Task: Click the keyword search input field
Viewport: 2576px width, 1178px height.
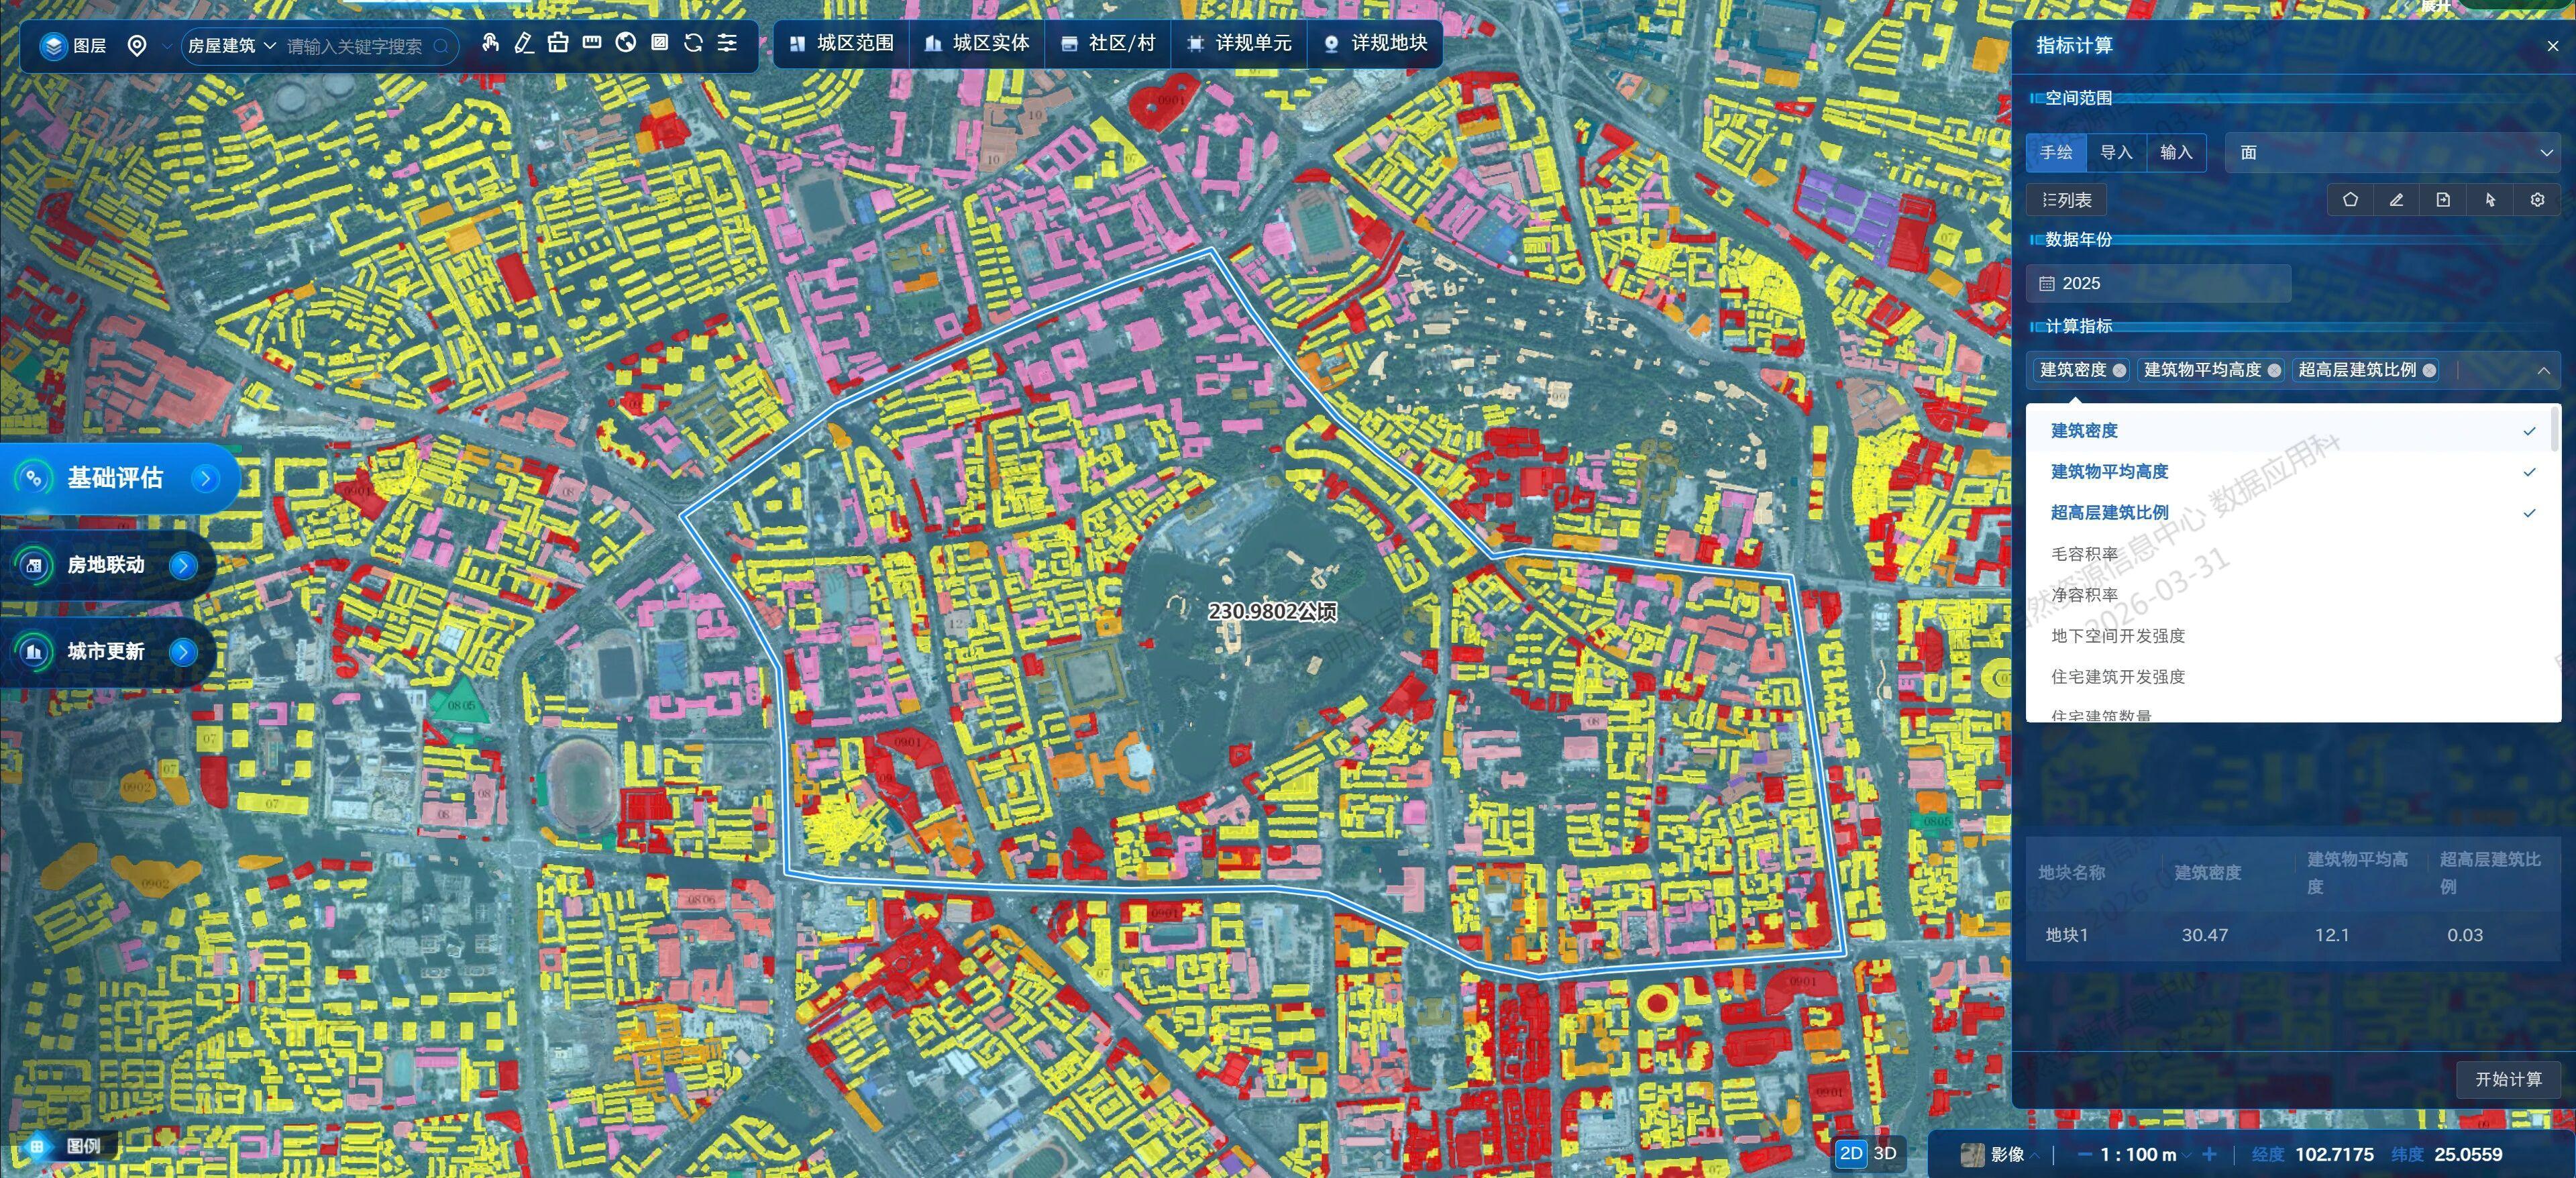Action: tap(355, 47)
